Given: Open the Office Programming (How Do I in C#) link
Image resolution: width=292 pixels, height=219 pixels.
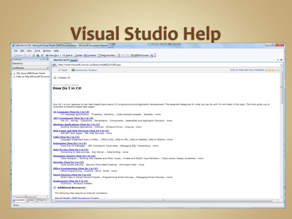Looking at the screenshot, I should click(75, 169).
